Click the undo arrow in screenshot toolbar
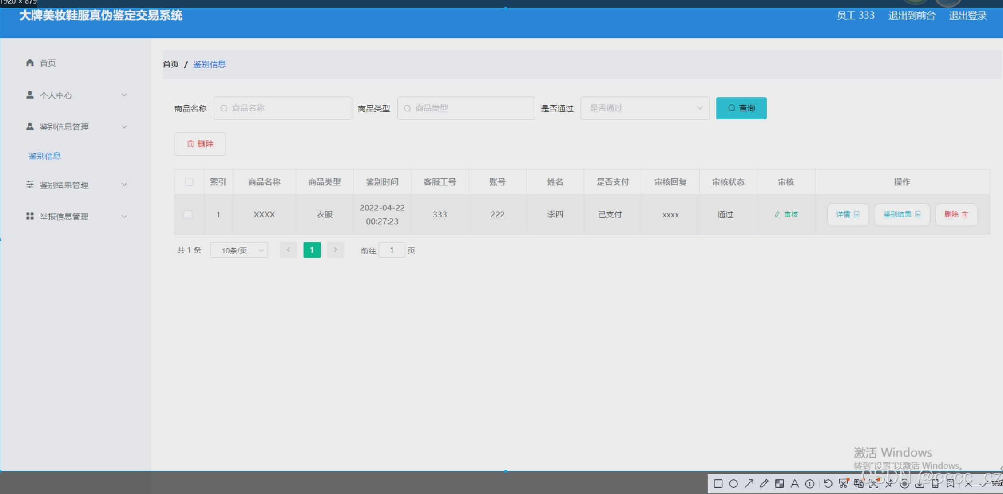The height and width of the screenshot is (494, 1003). (828, 484)
